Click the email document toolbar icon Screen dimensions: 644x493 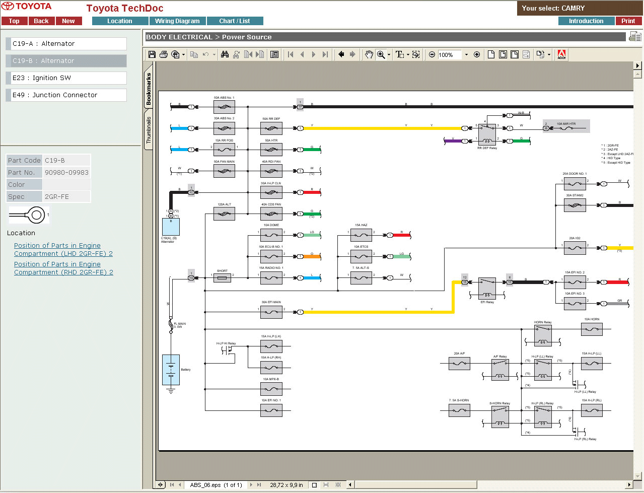click(x=175, y=54)
